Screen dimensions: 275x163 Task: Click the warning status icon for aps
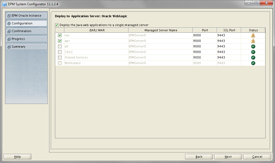(x=253, y=41)
